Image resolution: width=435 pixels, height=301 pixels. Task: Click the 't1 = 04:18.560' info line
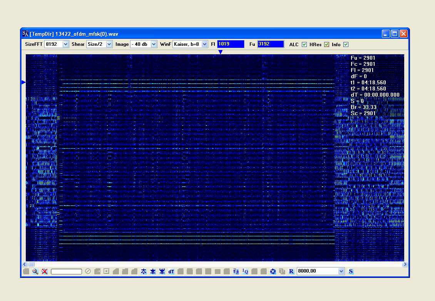tap(368, 82)
